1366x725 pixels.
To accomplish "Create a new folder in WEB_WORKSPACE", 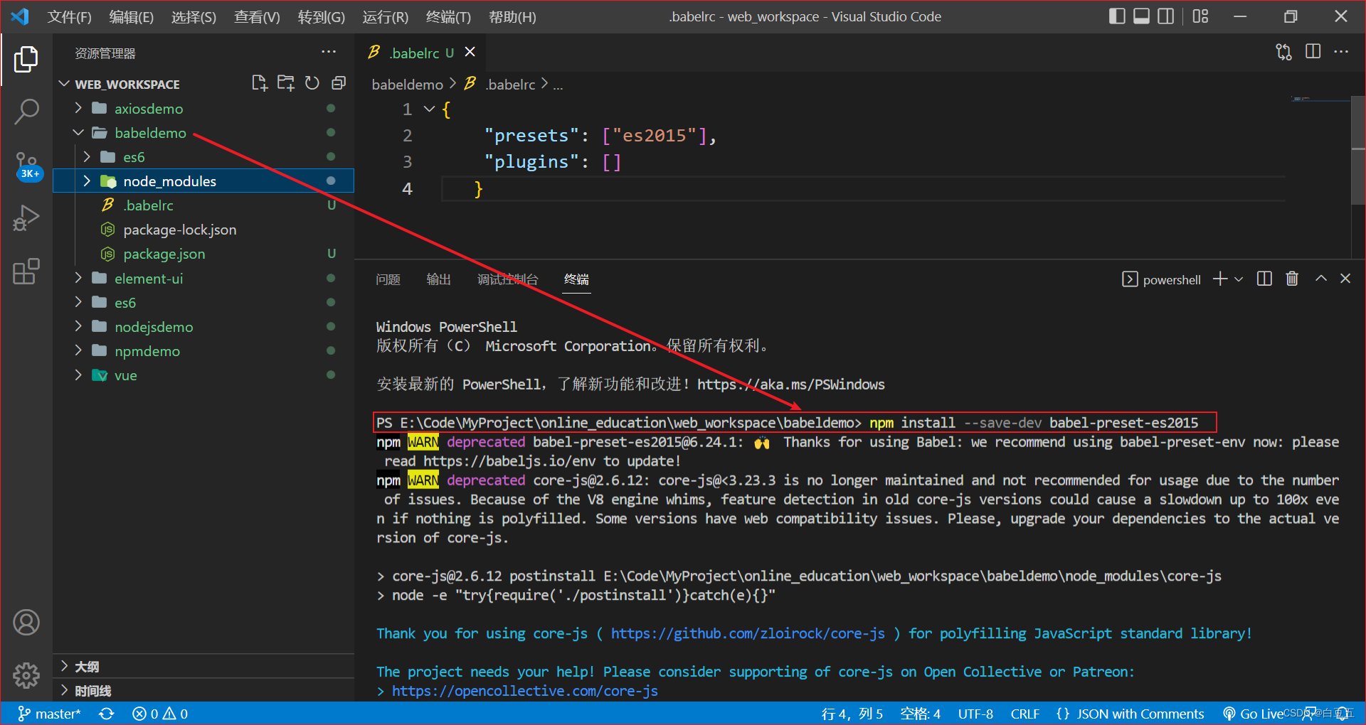I will tap(286, 84).
